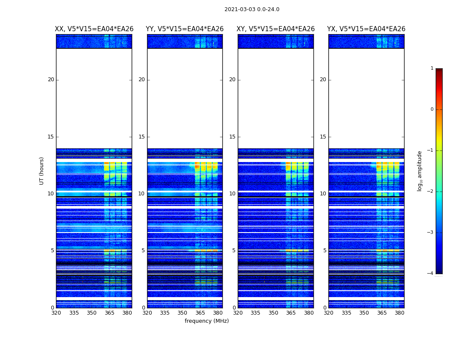Click the blank white gap in the XY spectrogram
This screenshot has height=342, width=449.
276,98
